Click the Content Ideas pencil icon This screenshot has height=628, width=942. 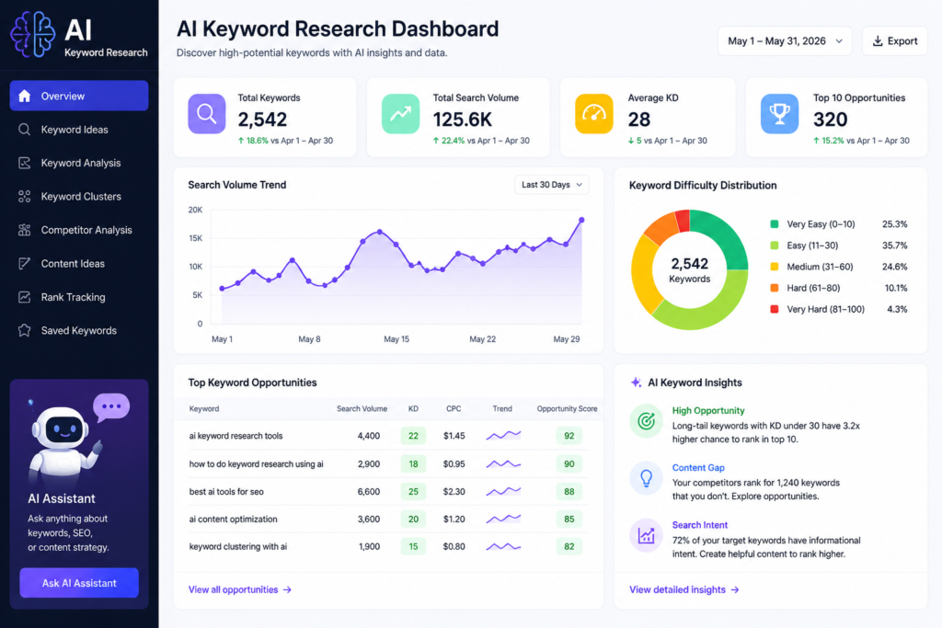click(x=25, y=264)
